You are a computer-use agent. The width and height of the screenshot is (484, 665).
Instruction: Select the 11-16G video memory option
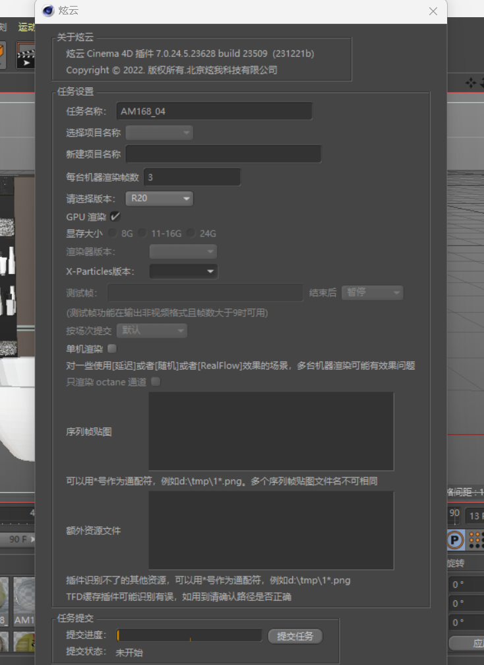(142, 233)
